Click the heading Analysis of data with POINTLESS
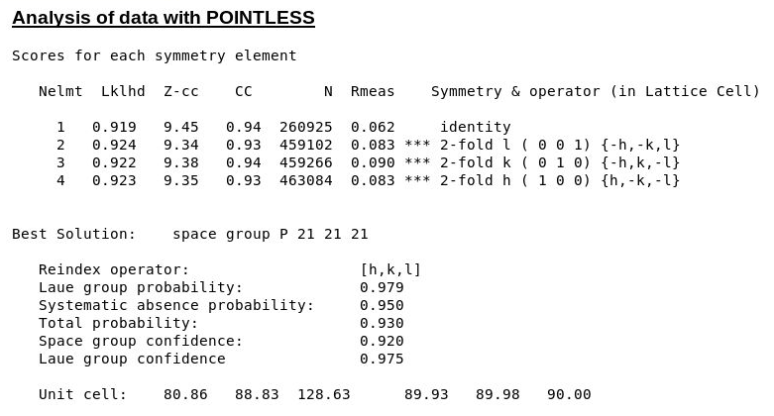The image size is (774, 416). [164, 18]
